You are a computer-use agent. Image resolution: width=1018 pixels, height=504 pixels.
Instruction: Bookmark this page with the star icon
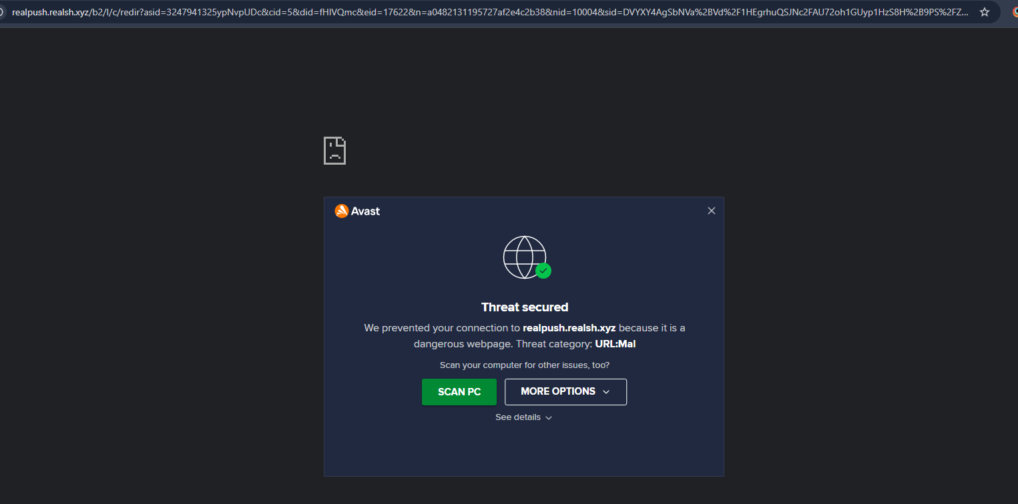click(984, 12)
